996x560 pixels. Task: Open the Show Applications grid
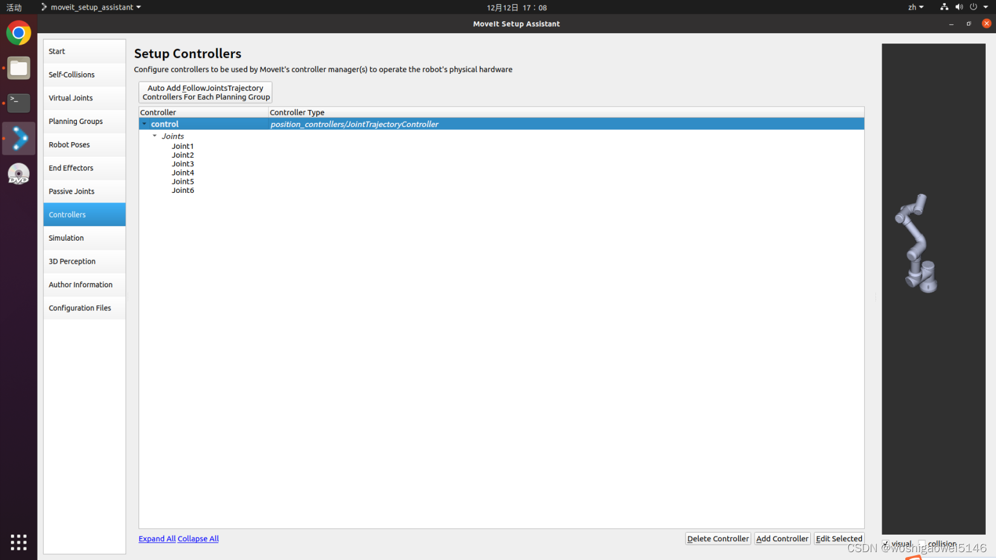(19, 542)
